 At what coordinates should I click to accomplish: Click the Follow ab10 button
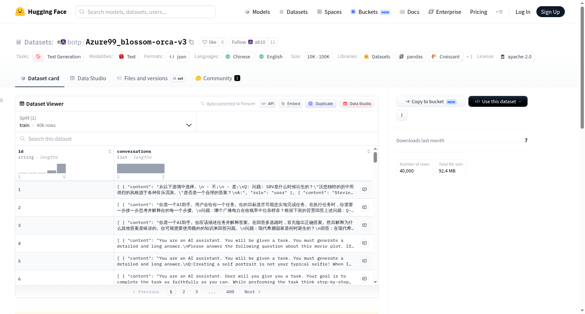[249, 42]
